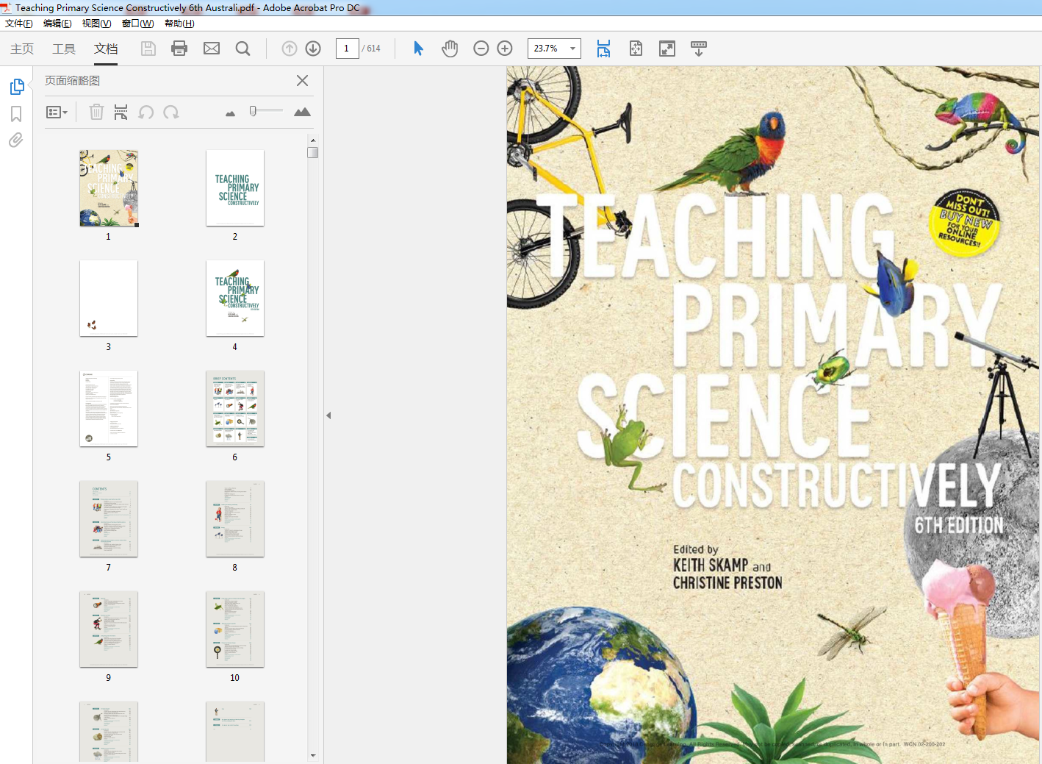The height and width of the screenshot is (764, 1042).
Task: Save the file with floppy disk icon
Action: tap(148, 49)
